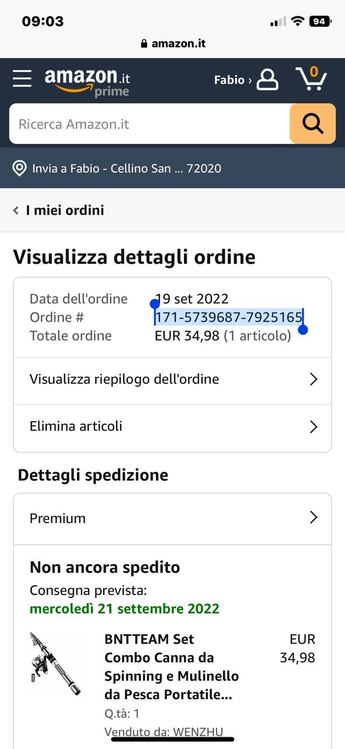Screen dimensions: 345x749
Task: Open the fishing rod product thumbnail
Action: pyautogui.click(x=55, y=662)
